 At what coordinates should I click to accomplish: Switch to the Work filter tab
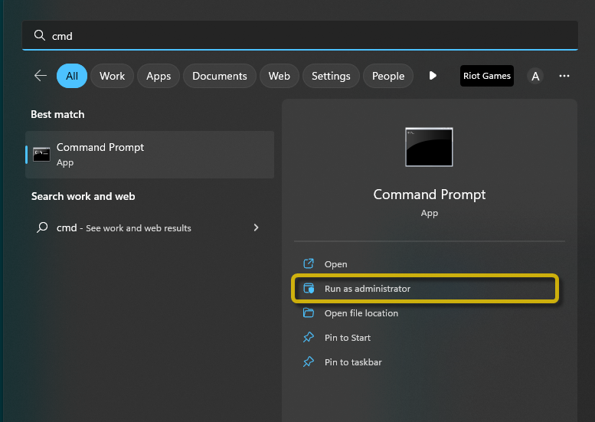(x=112, y=76)
